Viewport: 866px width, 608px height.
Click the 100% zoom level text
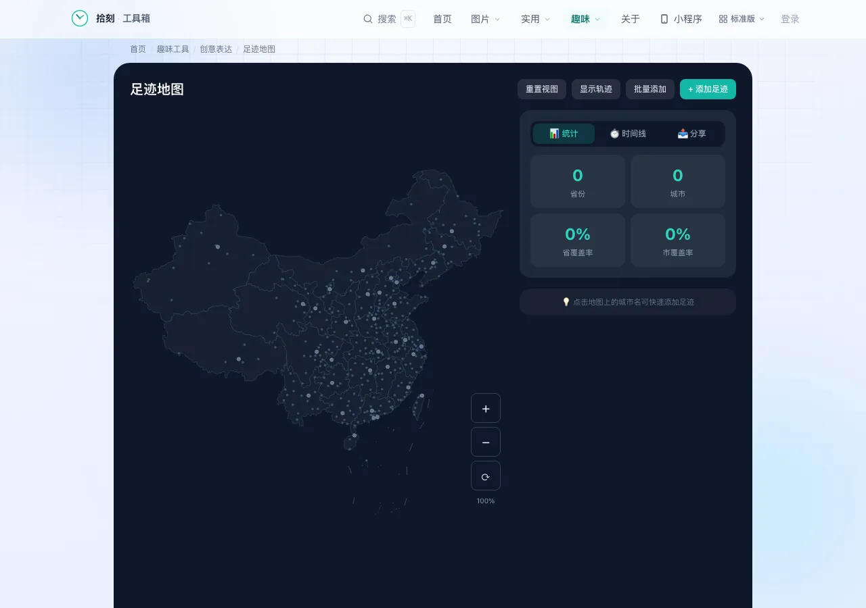pyautogui.click(x=486, y=501)
